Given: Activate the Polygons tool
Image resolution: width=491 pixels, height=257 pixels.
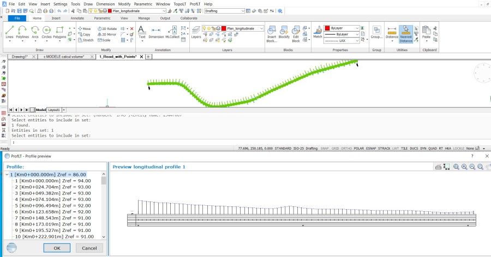Looking at the screenshot, I should [x=59, y=32].
